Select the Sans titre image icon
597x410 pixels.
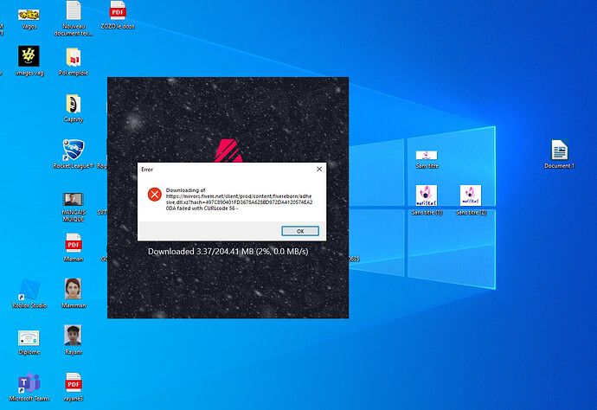point(427,156)
